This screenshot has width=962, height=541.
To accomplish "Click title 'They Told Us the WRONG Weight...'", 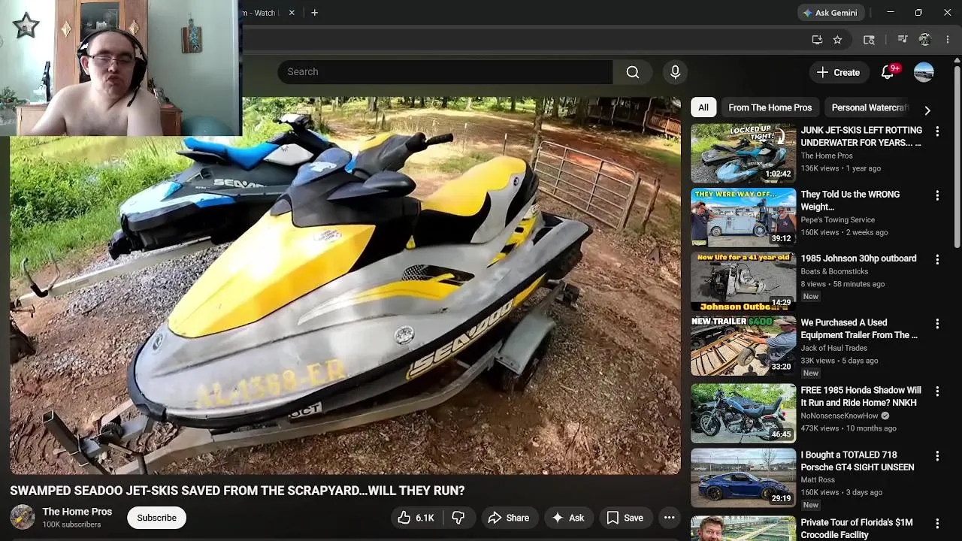I will pos(850,201).
